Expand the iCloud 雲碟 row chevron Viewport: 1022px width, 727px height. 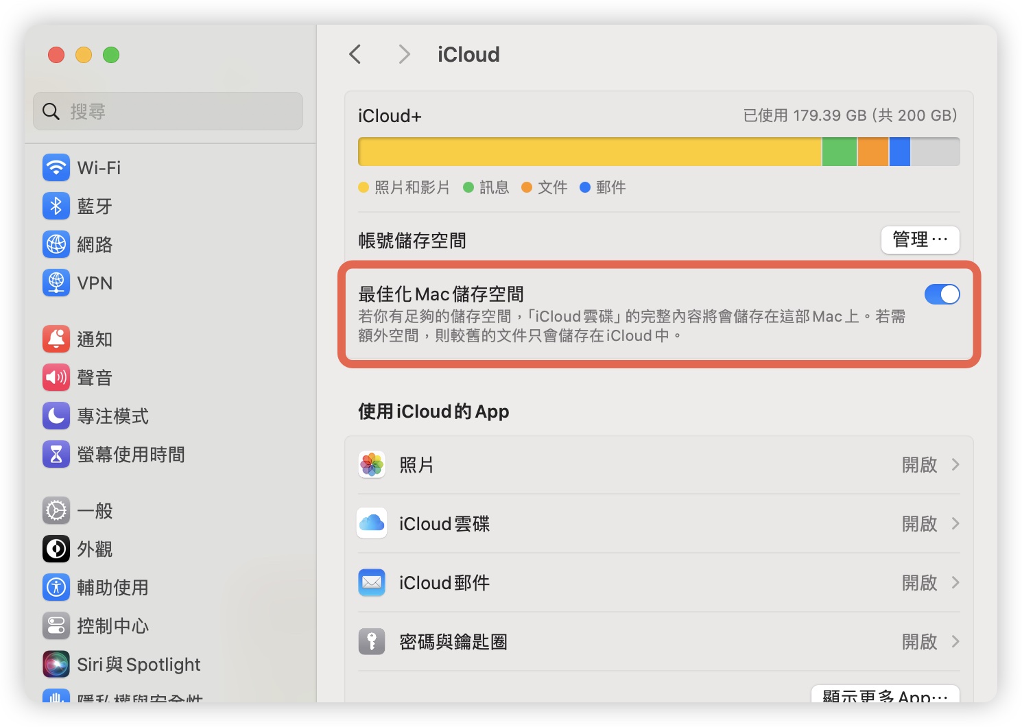coord(955,524)
